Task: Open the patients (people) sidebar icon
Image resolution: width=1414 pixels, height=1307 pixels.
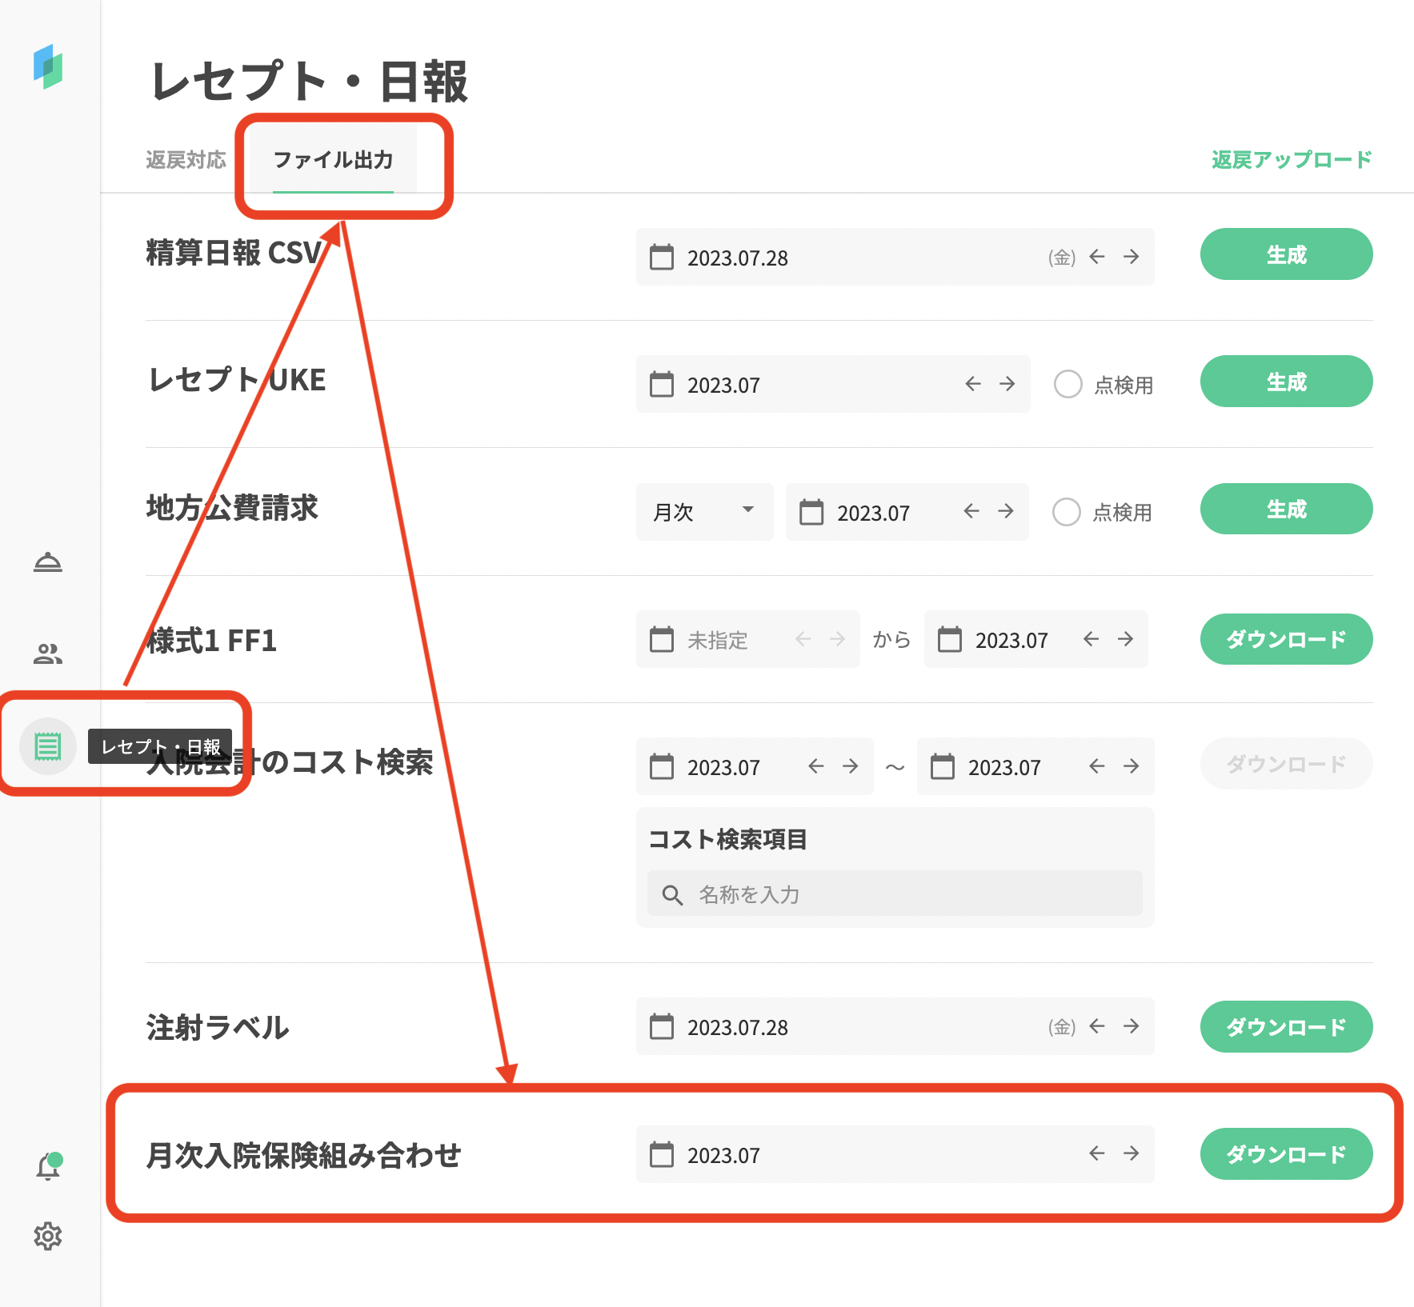Action: pyautogui.click(x=48, y=654)
